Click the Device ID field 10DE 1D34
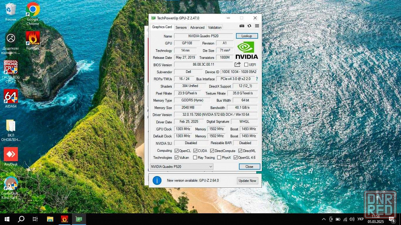The width and height of the screenshot is (401, 225). (239, 72)
